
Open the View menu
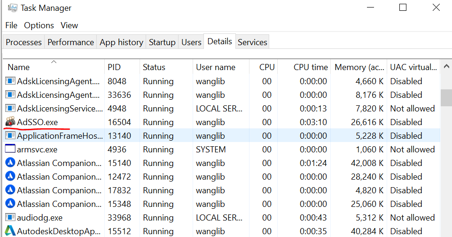click(69, 25)
